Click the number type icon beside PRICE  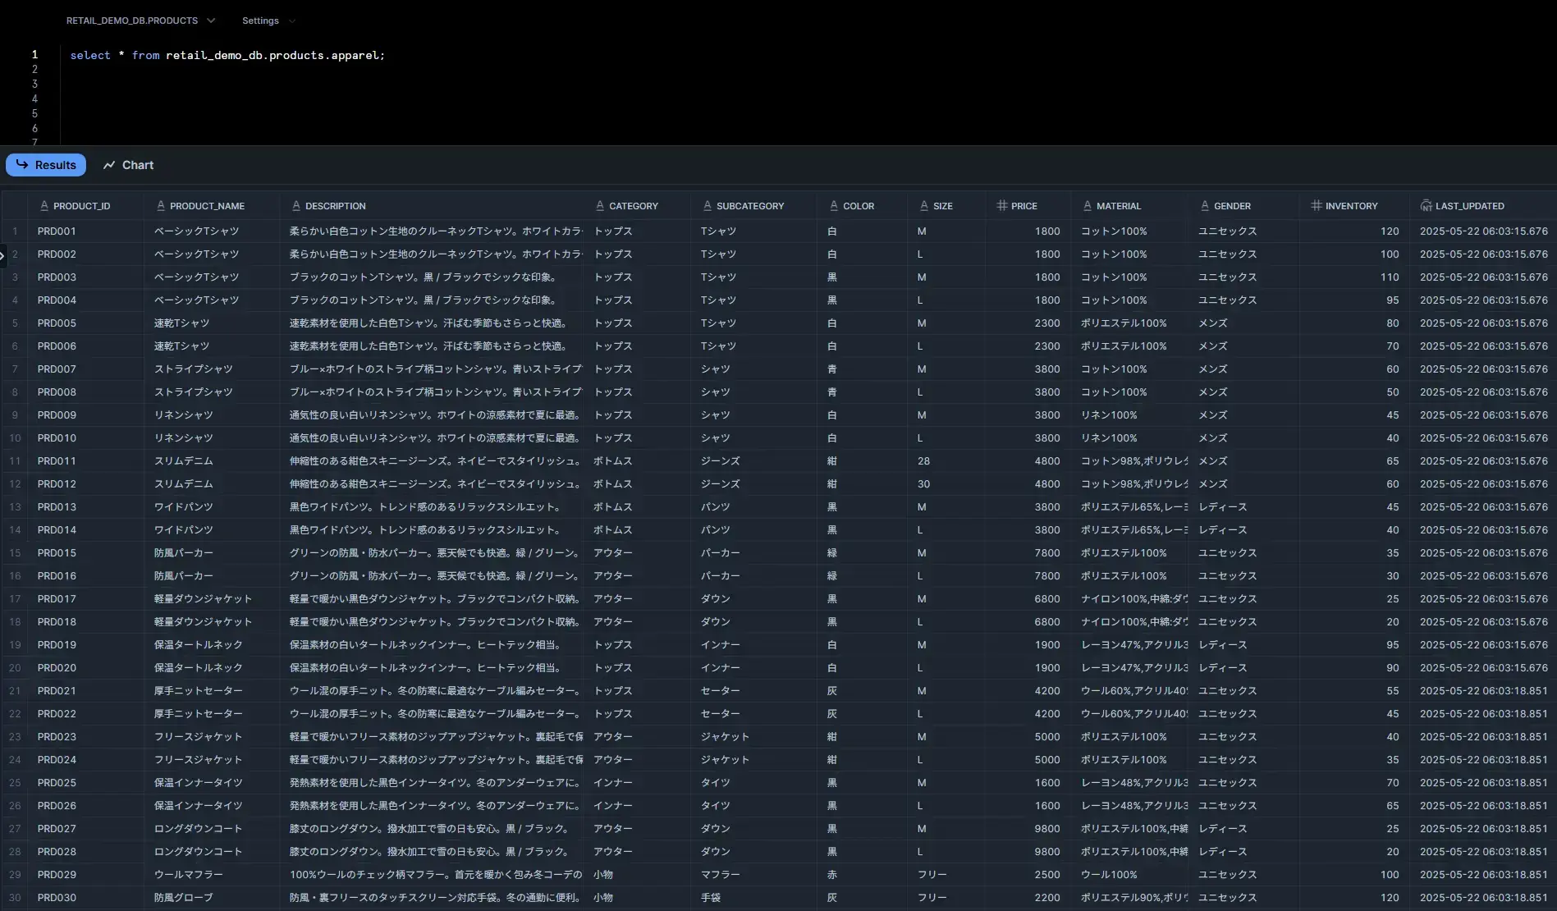pyautogui.click(x=1002, y=205)
